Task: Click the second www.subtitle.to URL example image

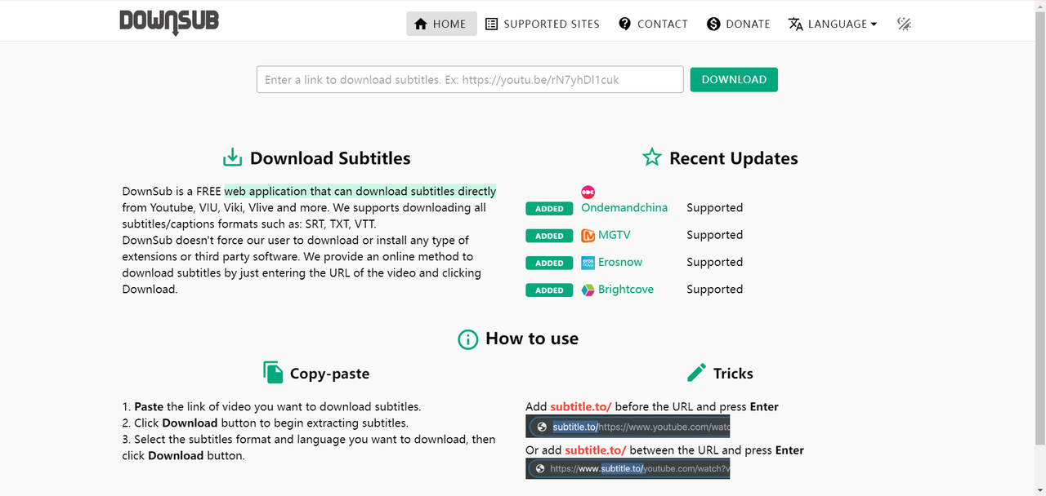Action: click(628, 468)
